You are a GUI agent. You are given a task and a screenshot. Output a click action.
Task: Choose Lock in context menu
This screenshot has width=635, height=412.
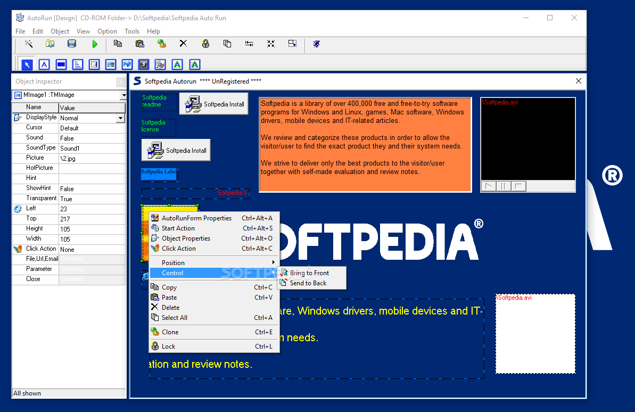[x=215, y=347]
